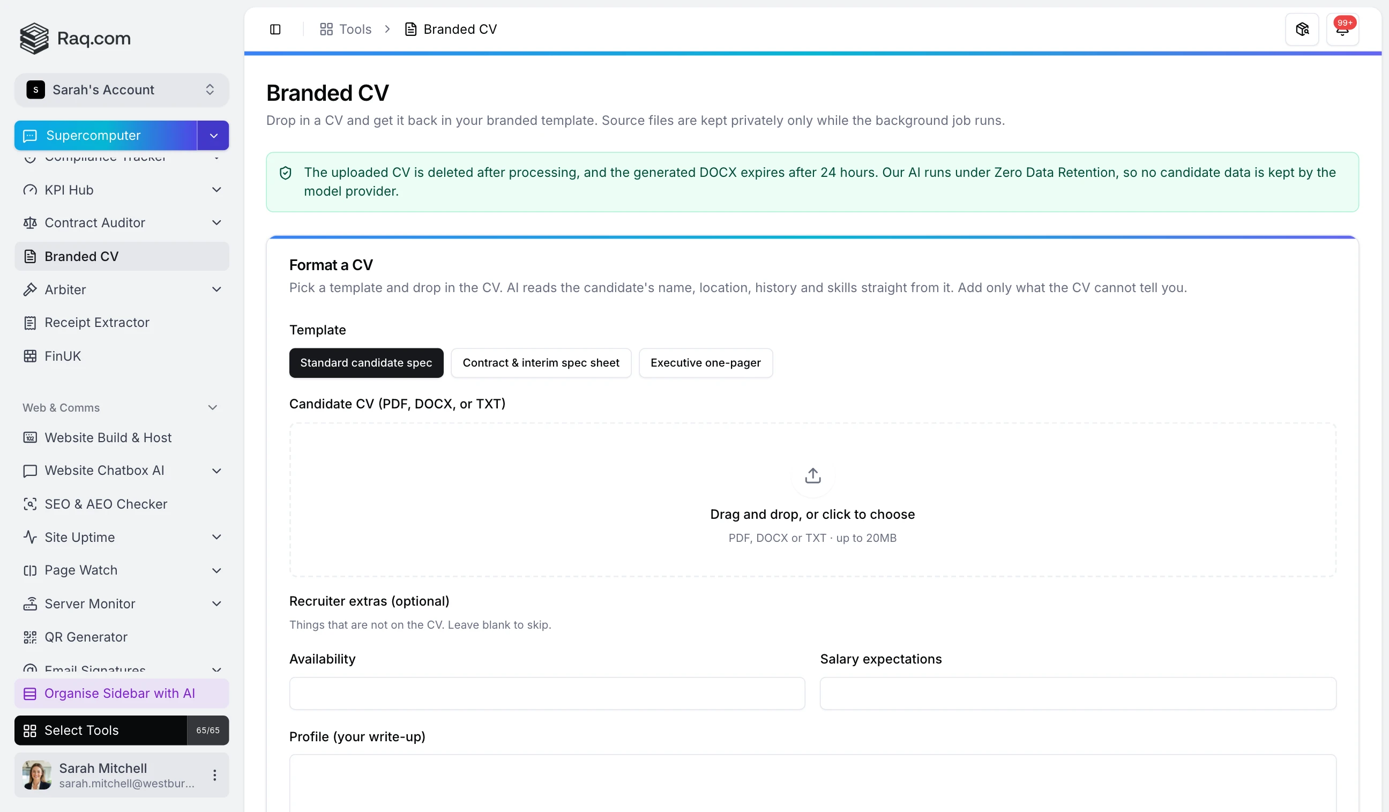Click Organise Sidebar with AI
The width and height of the screenshot is (1389, 812).
(x=122, y=694)
